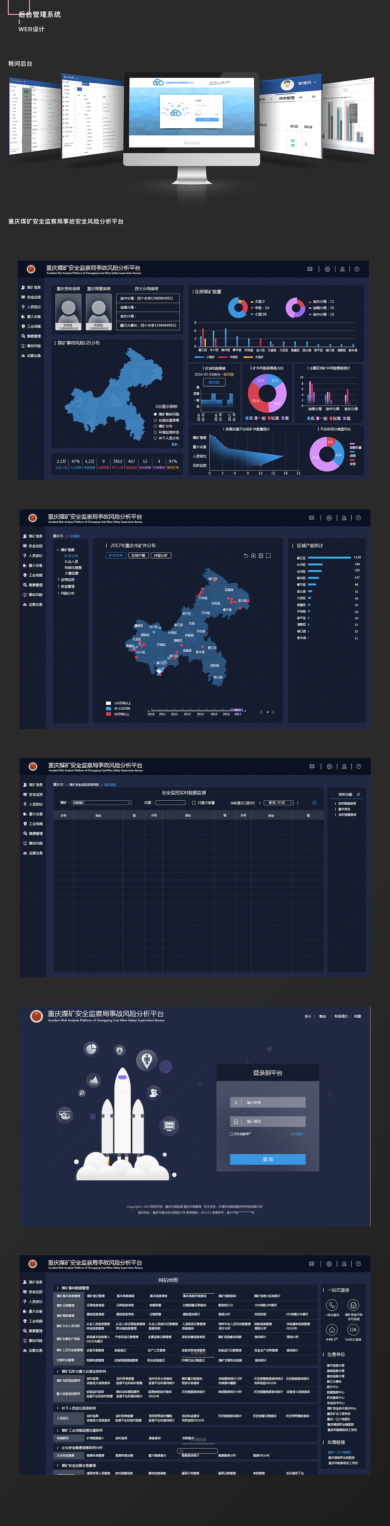Enable the 只显示报警 checkbox
The image size is (390, 1526).
(194, 803)
